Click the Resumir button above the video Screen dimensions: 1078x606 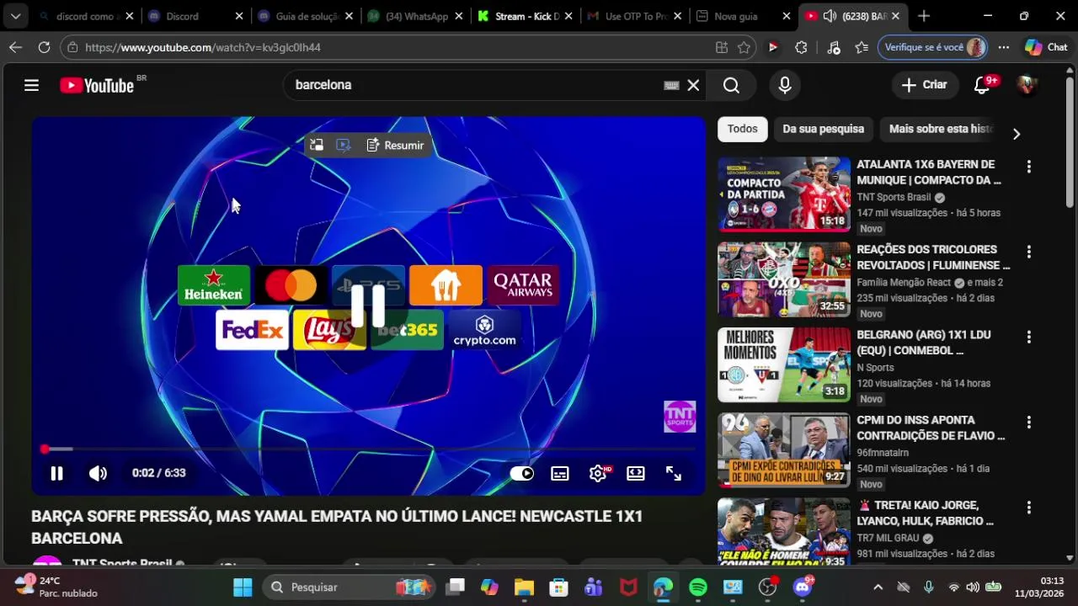[x=395, y=146]
